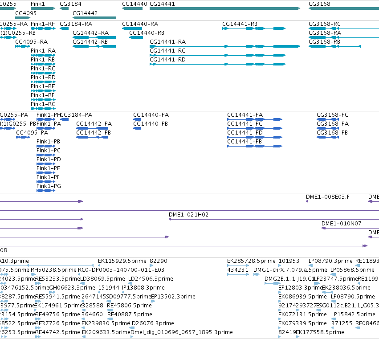The height and width of the screenshot is (339, 379).
Task: Select transcript CG14442-RA
Action: click(94, 37)
